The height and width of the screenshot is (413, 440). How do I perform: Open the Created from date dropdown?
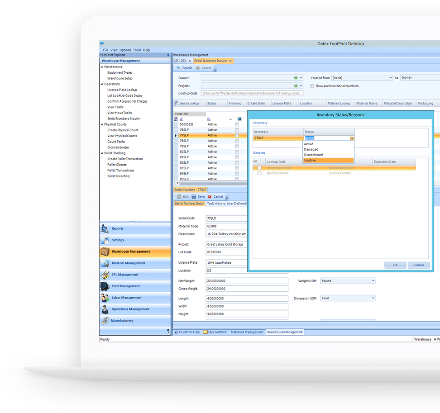(x=390, y=77)
